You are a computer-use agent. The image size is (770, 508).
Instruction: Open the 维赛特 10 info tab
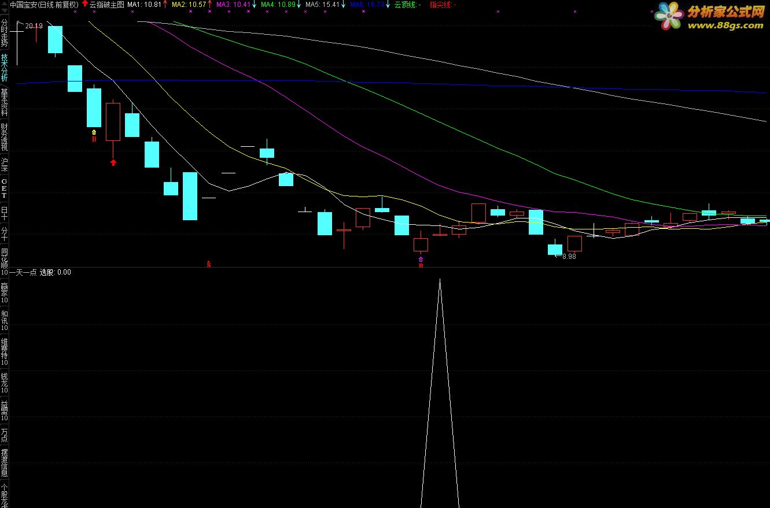click(5, 352)
